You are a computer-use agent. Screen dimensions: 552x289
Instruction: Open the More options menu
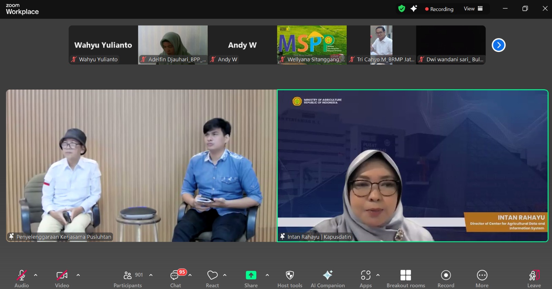coord(482,278)
